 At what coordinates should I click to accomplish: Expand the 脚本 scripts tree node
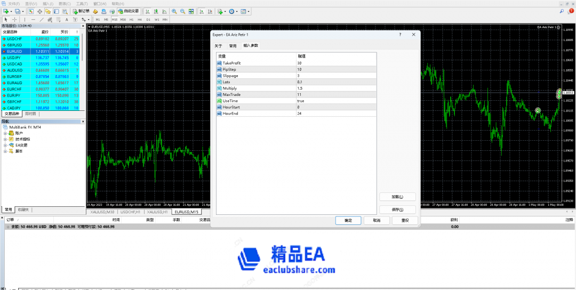5,151
